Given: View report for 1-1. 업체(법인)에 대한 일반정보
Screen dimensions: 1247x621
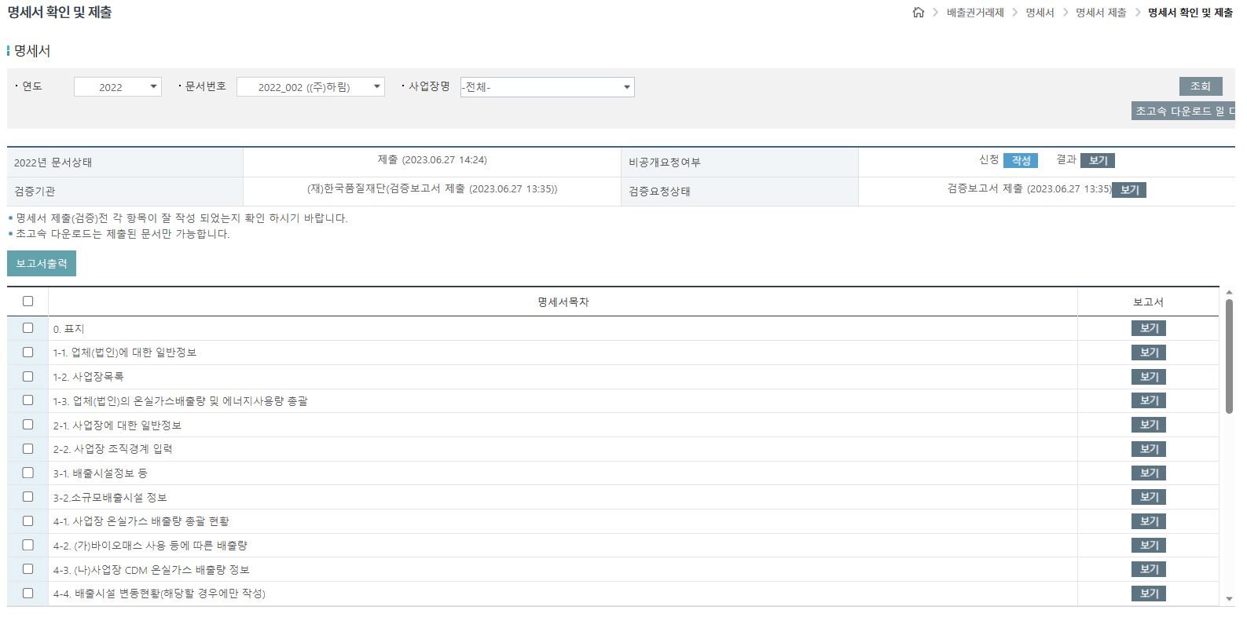Looking at the screenshot, I should (1148, 353).
